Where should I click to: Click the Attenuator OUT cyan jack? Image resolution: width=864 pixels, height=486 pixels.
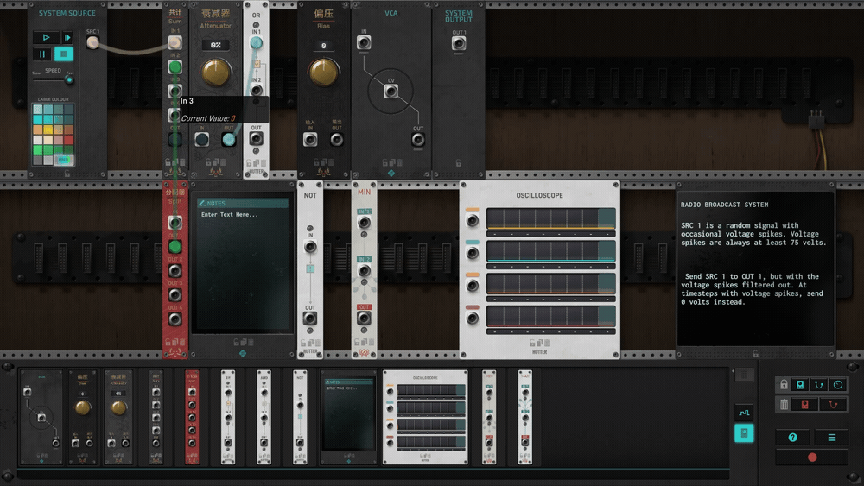pos(229,140)
